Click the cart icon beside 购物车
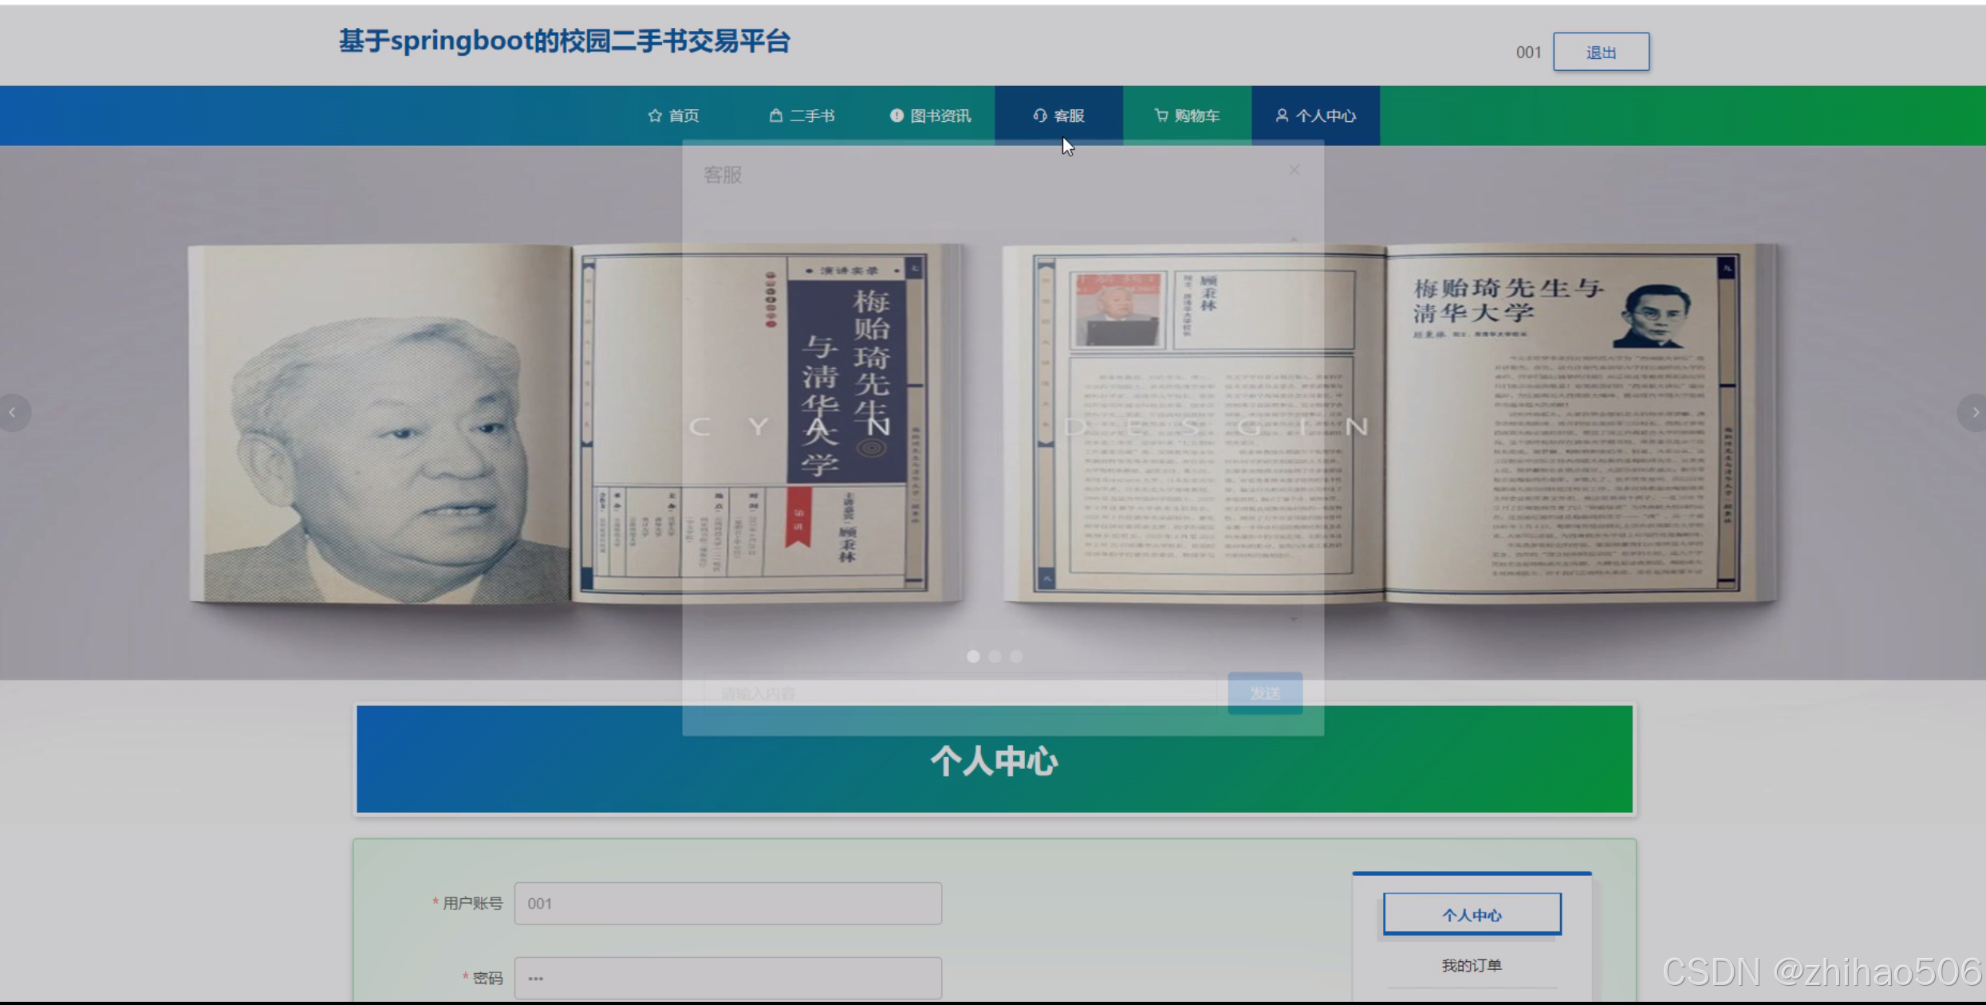The width and height of the screenshot is (1986, 1005). click(x=1161, y=116)
